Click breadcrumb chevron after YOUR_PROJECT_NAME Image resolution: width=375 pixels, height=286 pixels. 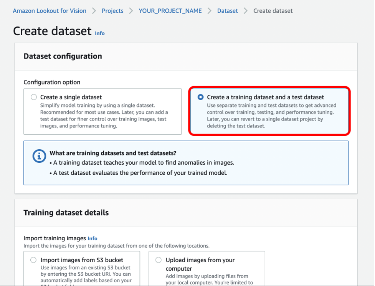coord(209,11)
